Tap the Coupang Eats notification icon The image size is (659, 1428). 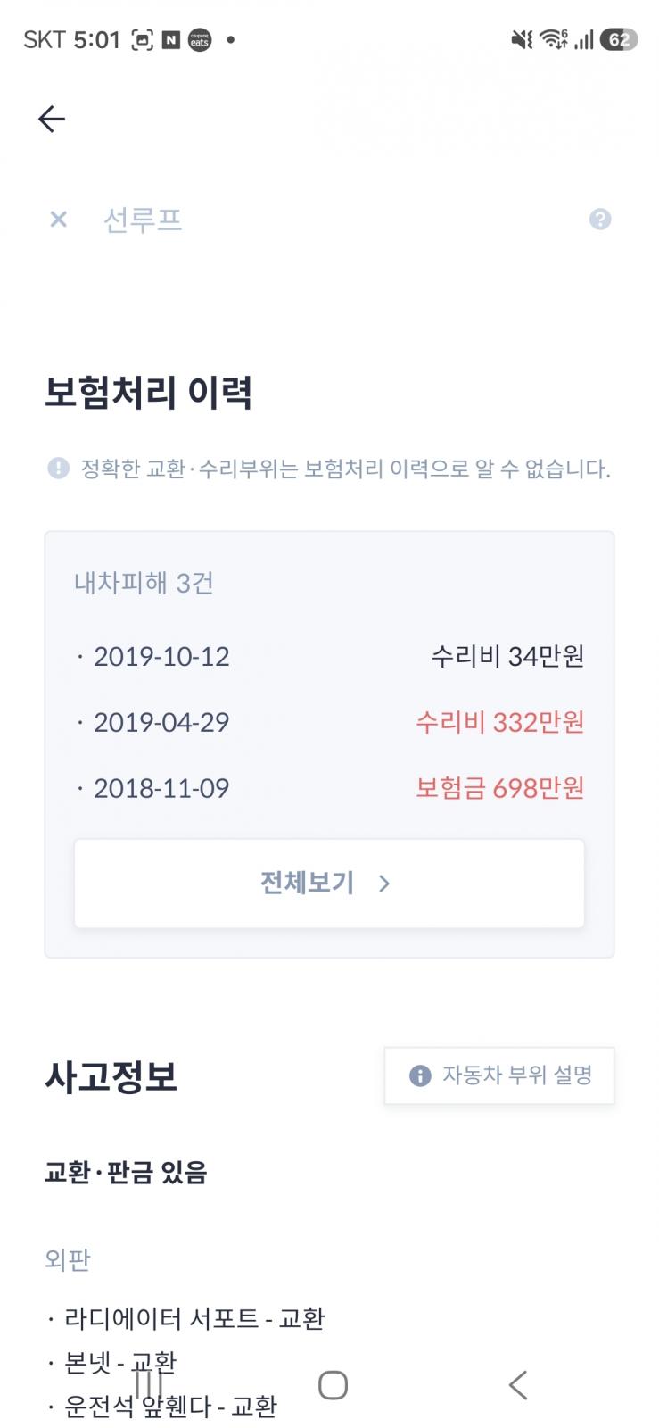coord(200,40)
